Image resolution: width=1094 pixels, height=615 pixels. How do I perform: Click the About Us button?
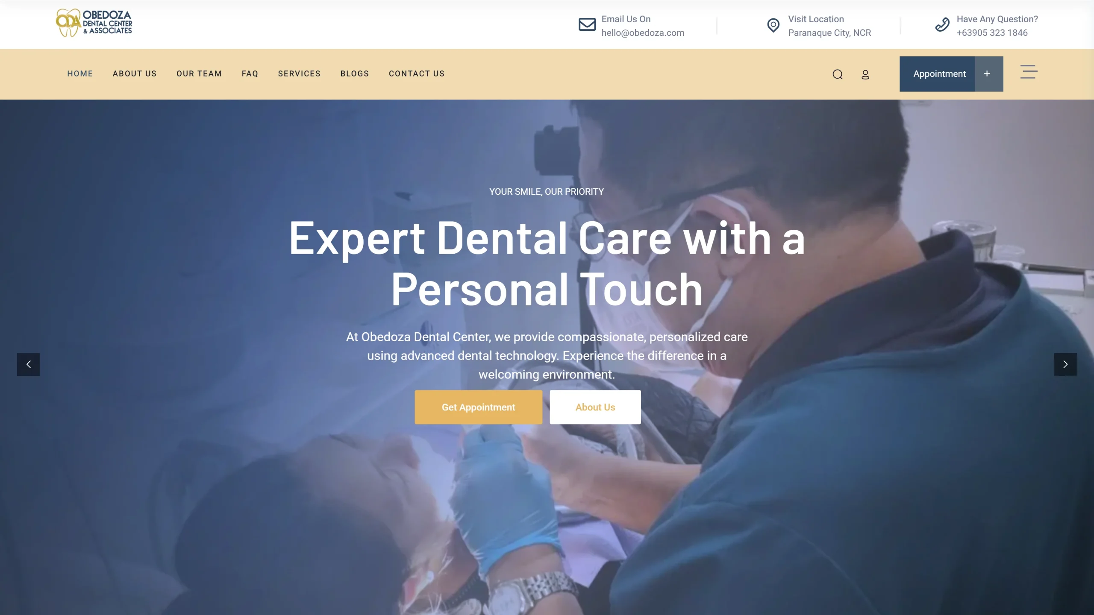pyautogui.click(x=595, y=407)
